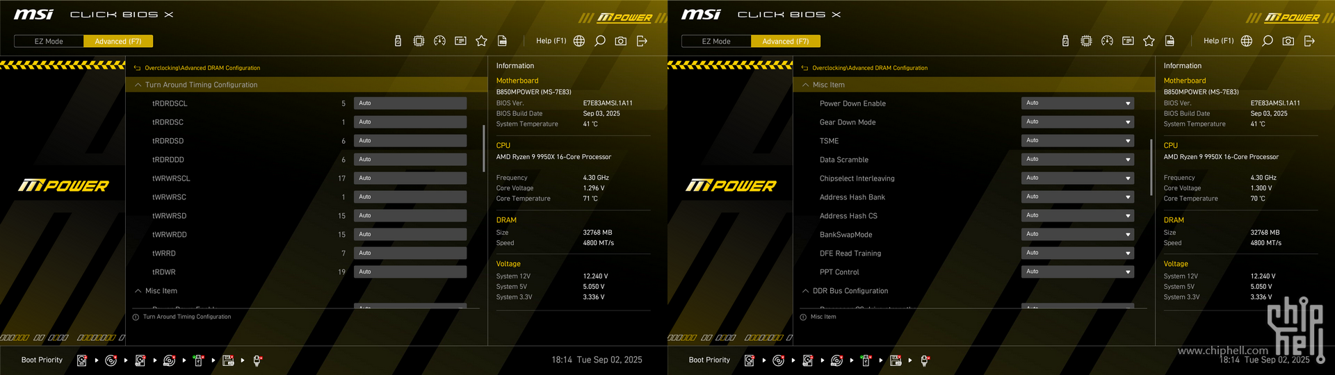This screenshot has height=375, width=1335.
Task: Click CPU chip icon in right BIOS toolbar
Action: point(1086,41)
